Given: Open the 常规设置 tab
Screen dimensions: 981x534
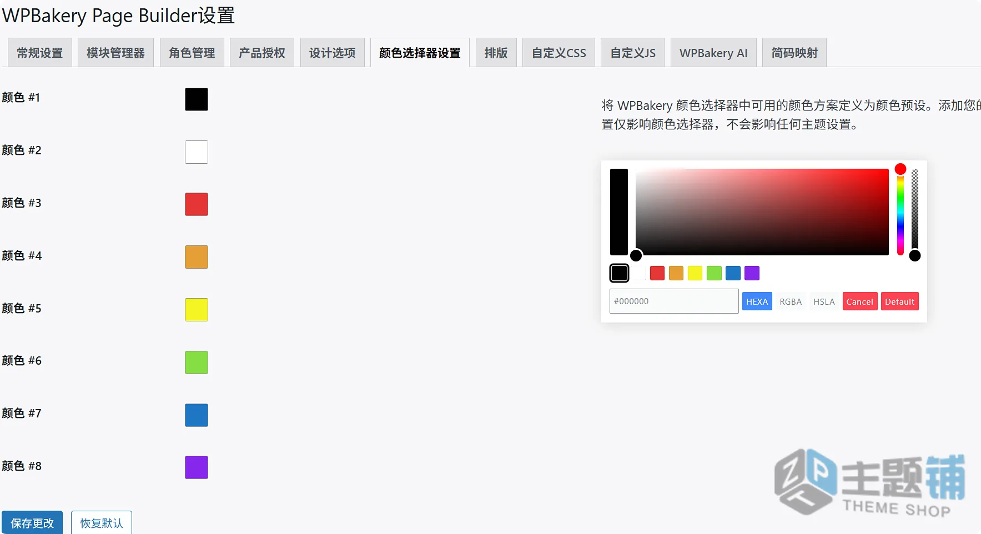Looking at the screenshot, I should [x=39, y=53].
